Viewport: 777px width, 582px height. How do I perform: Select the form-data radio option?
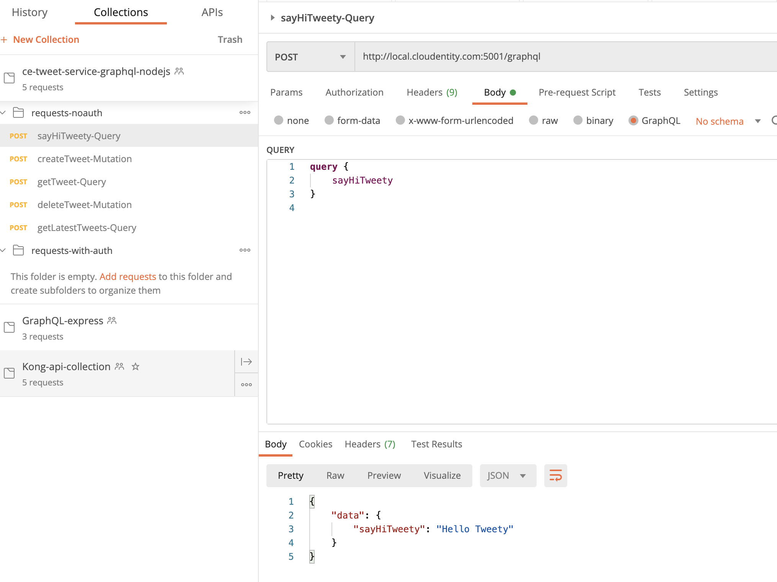pyautogui.click(x=329, y=120)
